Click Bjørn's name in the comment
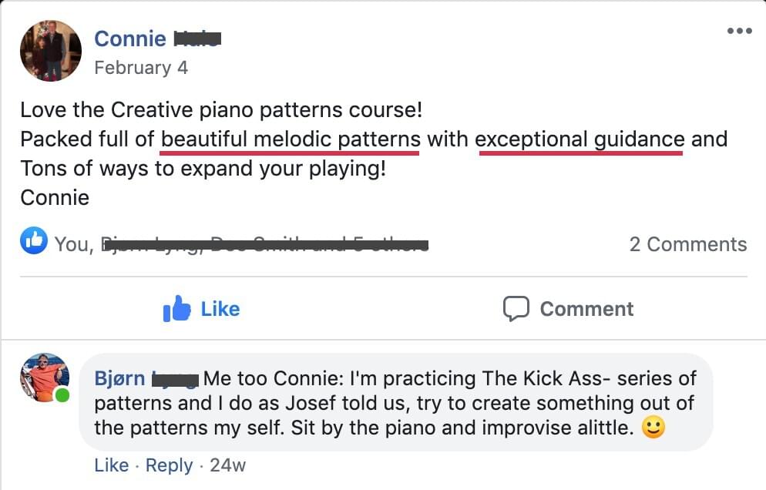 pyautogui.click(x=119, y=378)
